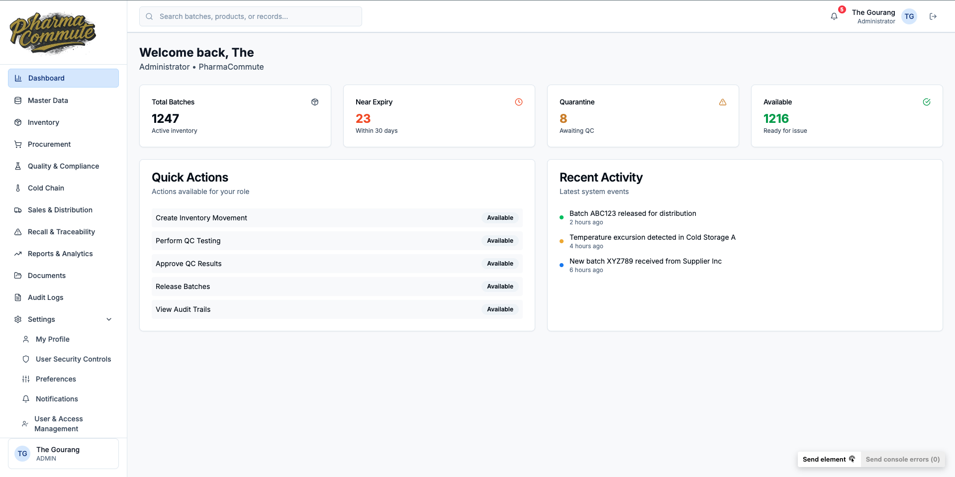Click Send console errors (0) button
Image resolution: width=955 pixels, height=477 pixels.
(903, 459)
